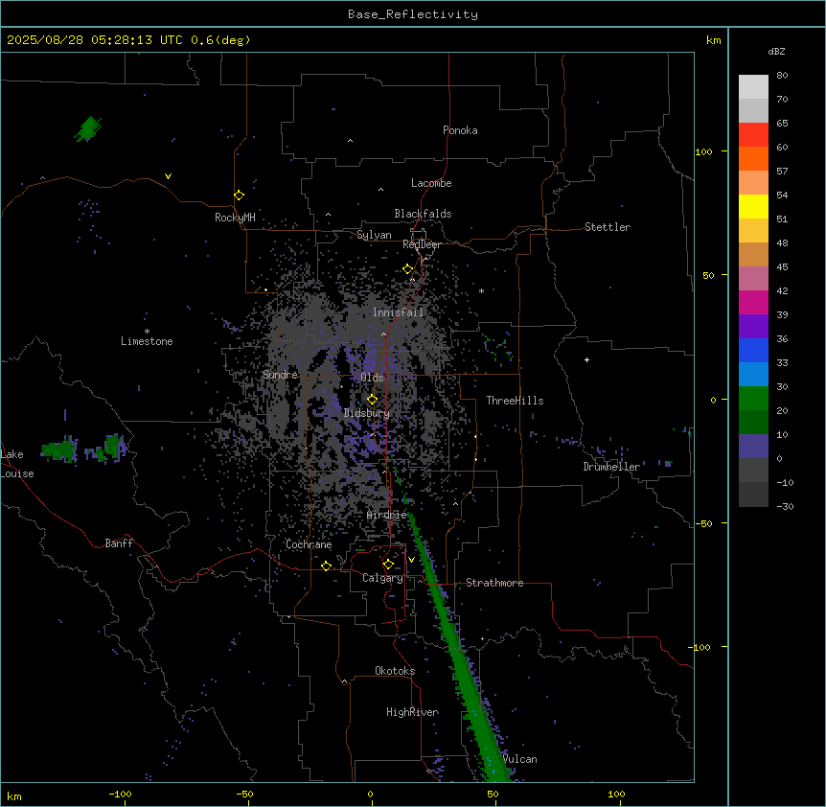
Task: Select the RedDeer city label
Action: [422, 244]
